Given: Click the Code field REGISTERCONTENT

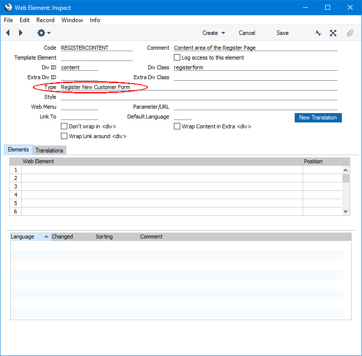Looking at the screenshot, I should point(96,48).
